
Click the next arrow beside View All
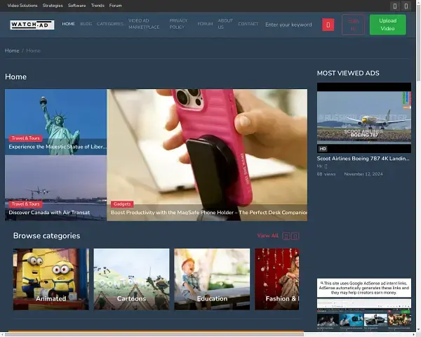pos(295,236)
